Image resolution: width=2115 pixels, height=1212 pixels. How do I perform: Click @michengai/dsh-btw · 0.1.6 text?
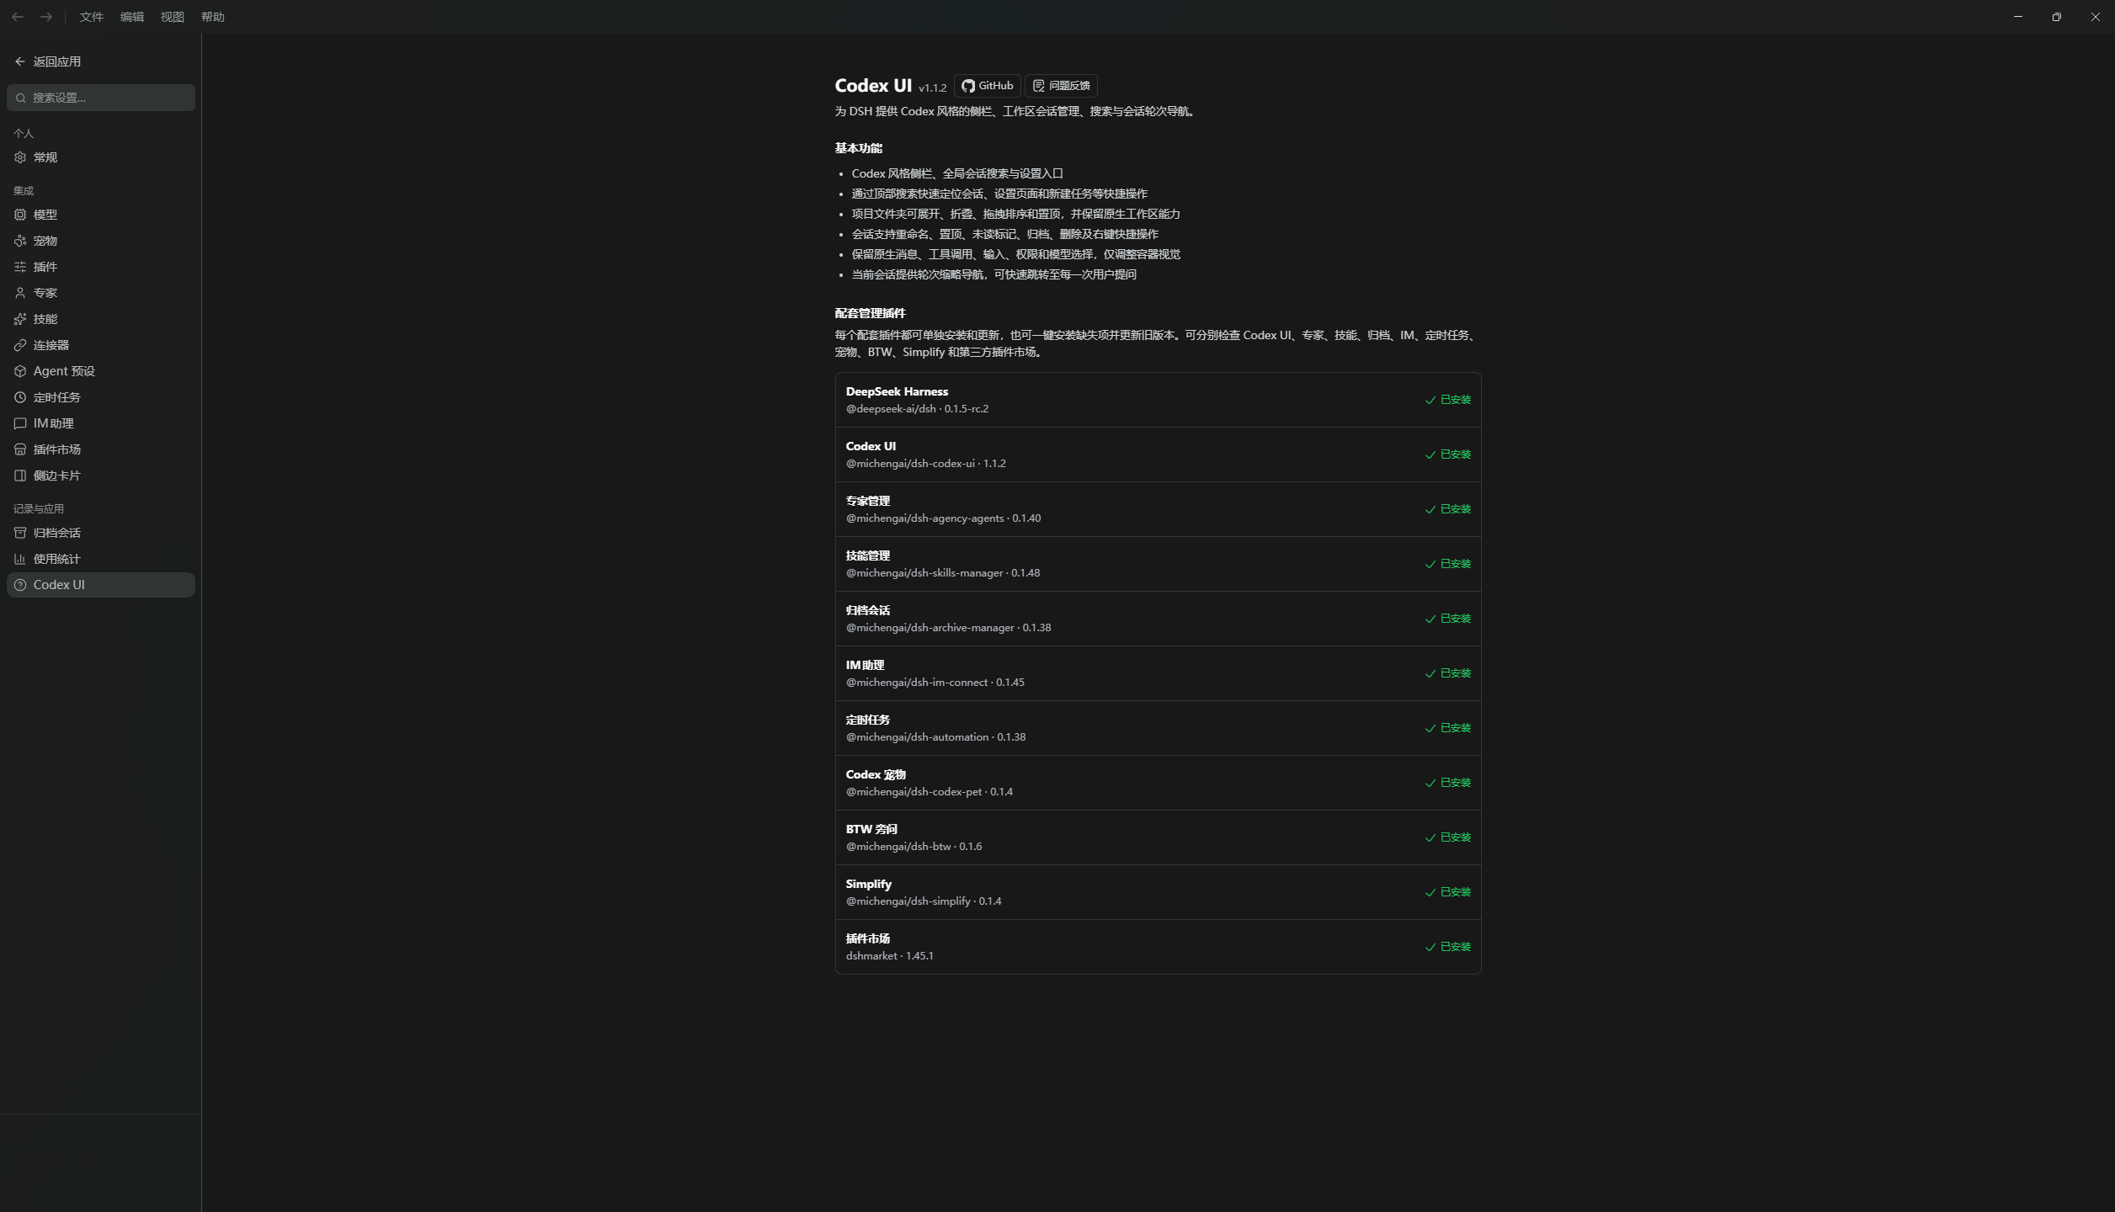tap(914, 847)
